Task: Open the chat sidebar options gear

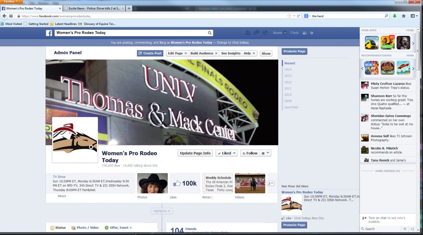Action: point(405,229)
